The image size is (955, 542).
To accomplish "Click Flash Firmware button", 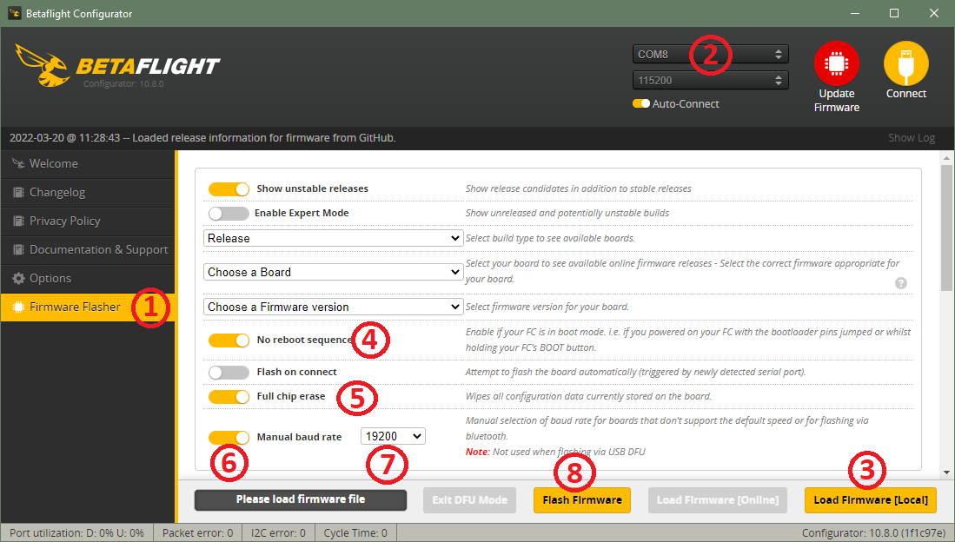I will 581,500.
